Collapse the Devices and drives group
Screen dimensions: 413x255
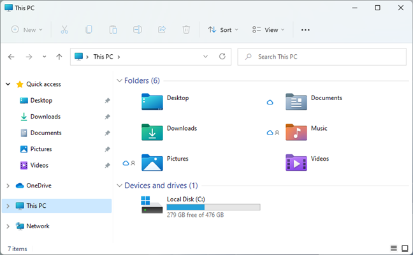coord(119,186)
